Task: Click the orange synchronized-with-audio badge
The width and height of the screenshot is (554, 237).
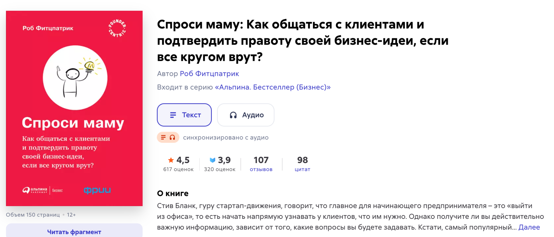Action: coord(168,137)
